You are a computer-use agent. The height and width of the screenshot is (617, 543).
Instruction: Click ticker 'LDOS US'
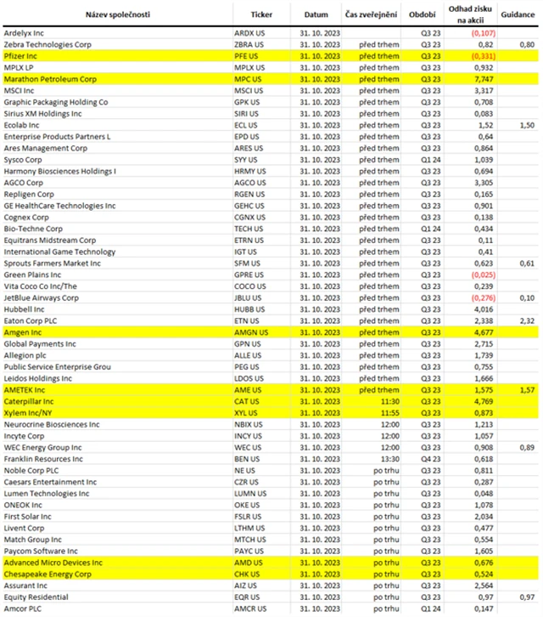[249, 378]
